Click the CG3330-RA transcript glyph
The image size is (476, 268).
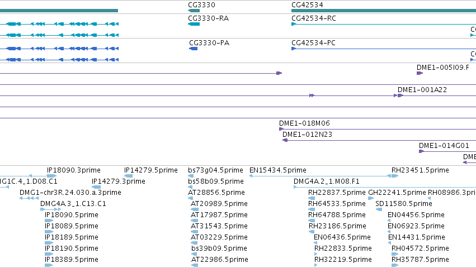(x=194, y=24)
